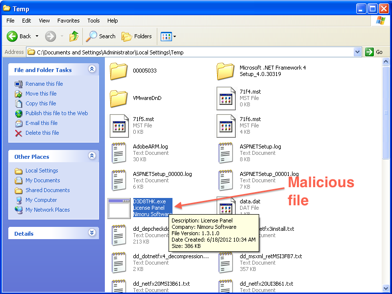
Task: Open My Network Places link
Action: [48, 210]
